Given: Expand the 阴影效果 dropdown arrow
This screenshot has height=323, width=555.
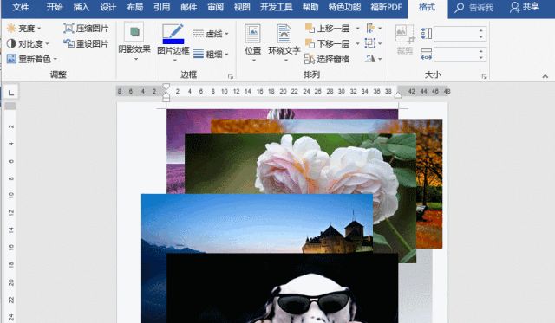Looking at the screenshot, I should pos(136,59).
